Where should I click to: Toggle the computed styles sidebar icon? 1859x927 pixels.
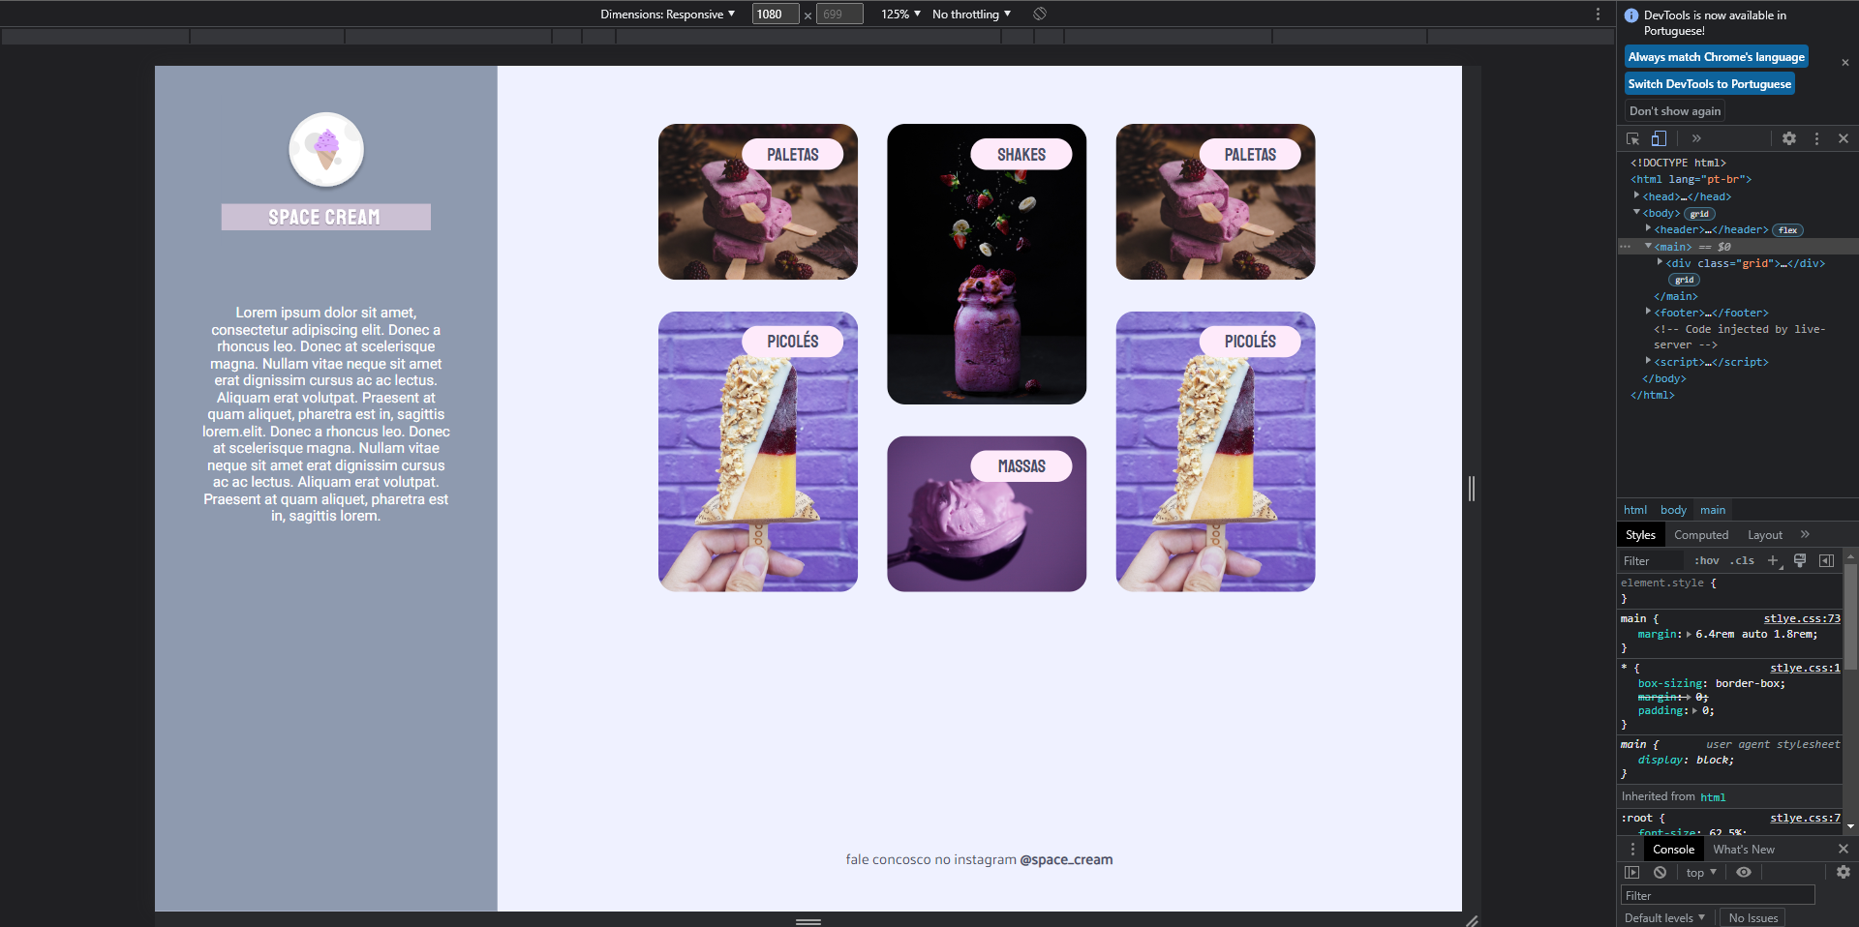1826,560
